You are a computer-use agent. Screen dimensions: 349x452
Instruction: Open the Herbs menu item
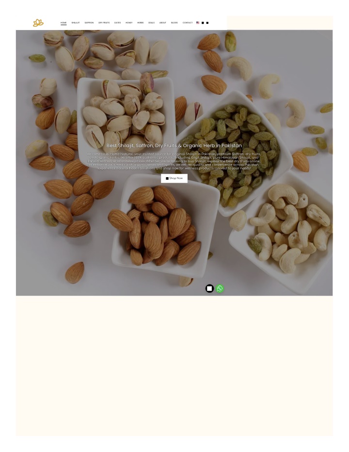(140, 23)
